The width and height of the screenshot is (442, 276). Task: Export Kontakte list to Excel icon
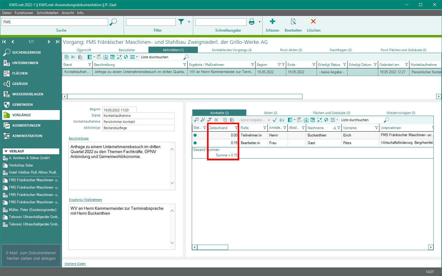pos(306,120)
